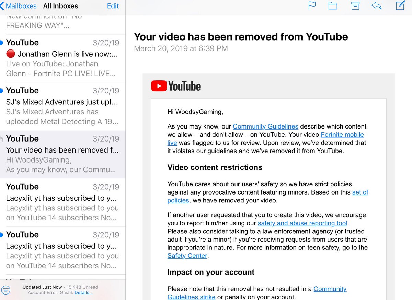Open the safety and abuse reporting tool link

pyautogui.click(x=302, y=223)
